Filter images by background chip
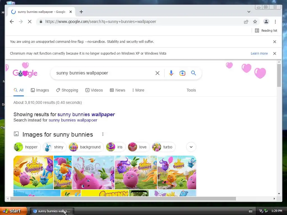Viewport: 287px width, 215px height. [x=86, y=147]
